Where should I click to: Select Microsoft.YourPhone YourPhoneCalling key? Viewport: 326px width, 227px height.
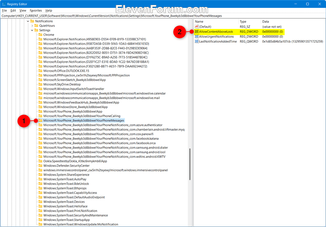click(x=82, y=116)
